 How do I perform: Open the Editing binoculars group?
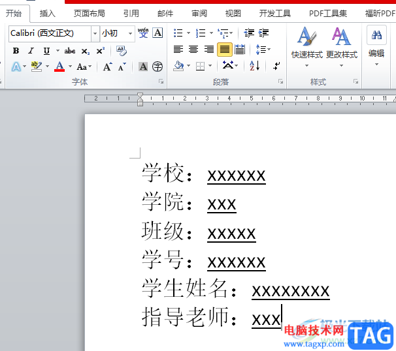pos(376,46)
